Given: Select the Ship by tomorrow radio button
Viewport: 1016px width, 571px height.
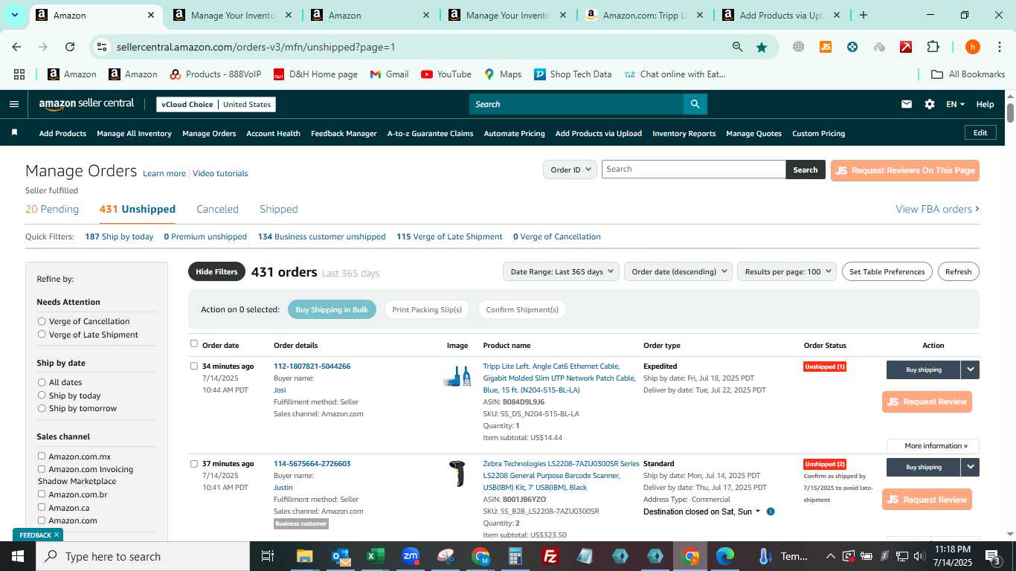Looking at the screenshot, I should click(x=42, y=408).
